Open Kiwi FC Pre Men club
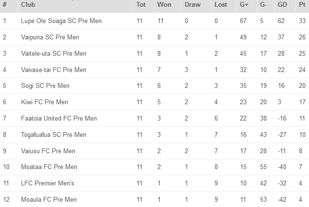309x207 pixels. click(45, 102)
